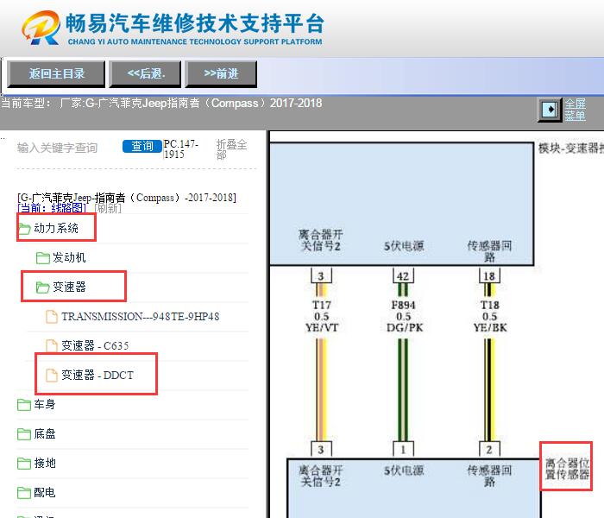Click the TRANSMISSION---948TE-9HP48 document icon
Screen dimensions: 604x518
[x=52, y=317]
